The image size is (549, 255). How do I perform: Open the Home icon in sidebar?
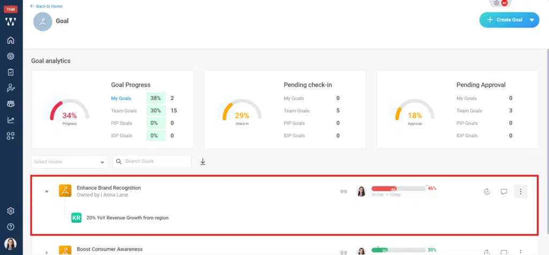(x=11, y=40)
